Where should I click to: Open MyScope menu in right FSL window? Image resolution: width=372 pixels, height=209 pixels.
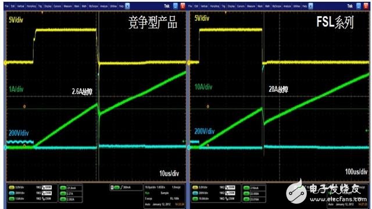pos(277,6)
